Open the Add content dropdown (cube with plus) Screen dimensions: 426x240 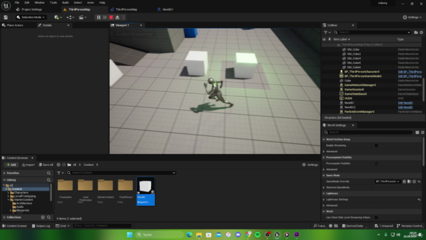tap(58, 17)
